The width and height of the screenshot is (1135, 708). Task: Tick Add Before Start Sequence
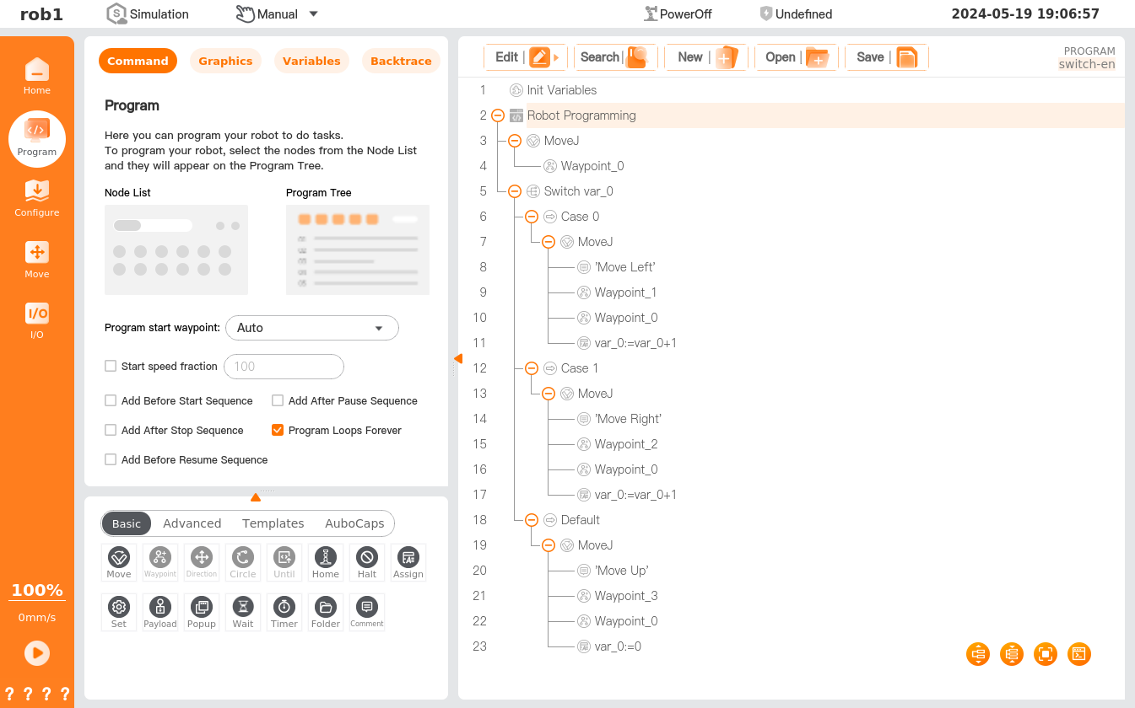coord(111,401)
